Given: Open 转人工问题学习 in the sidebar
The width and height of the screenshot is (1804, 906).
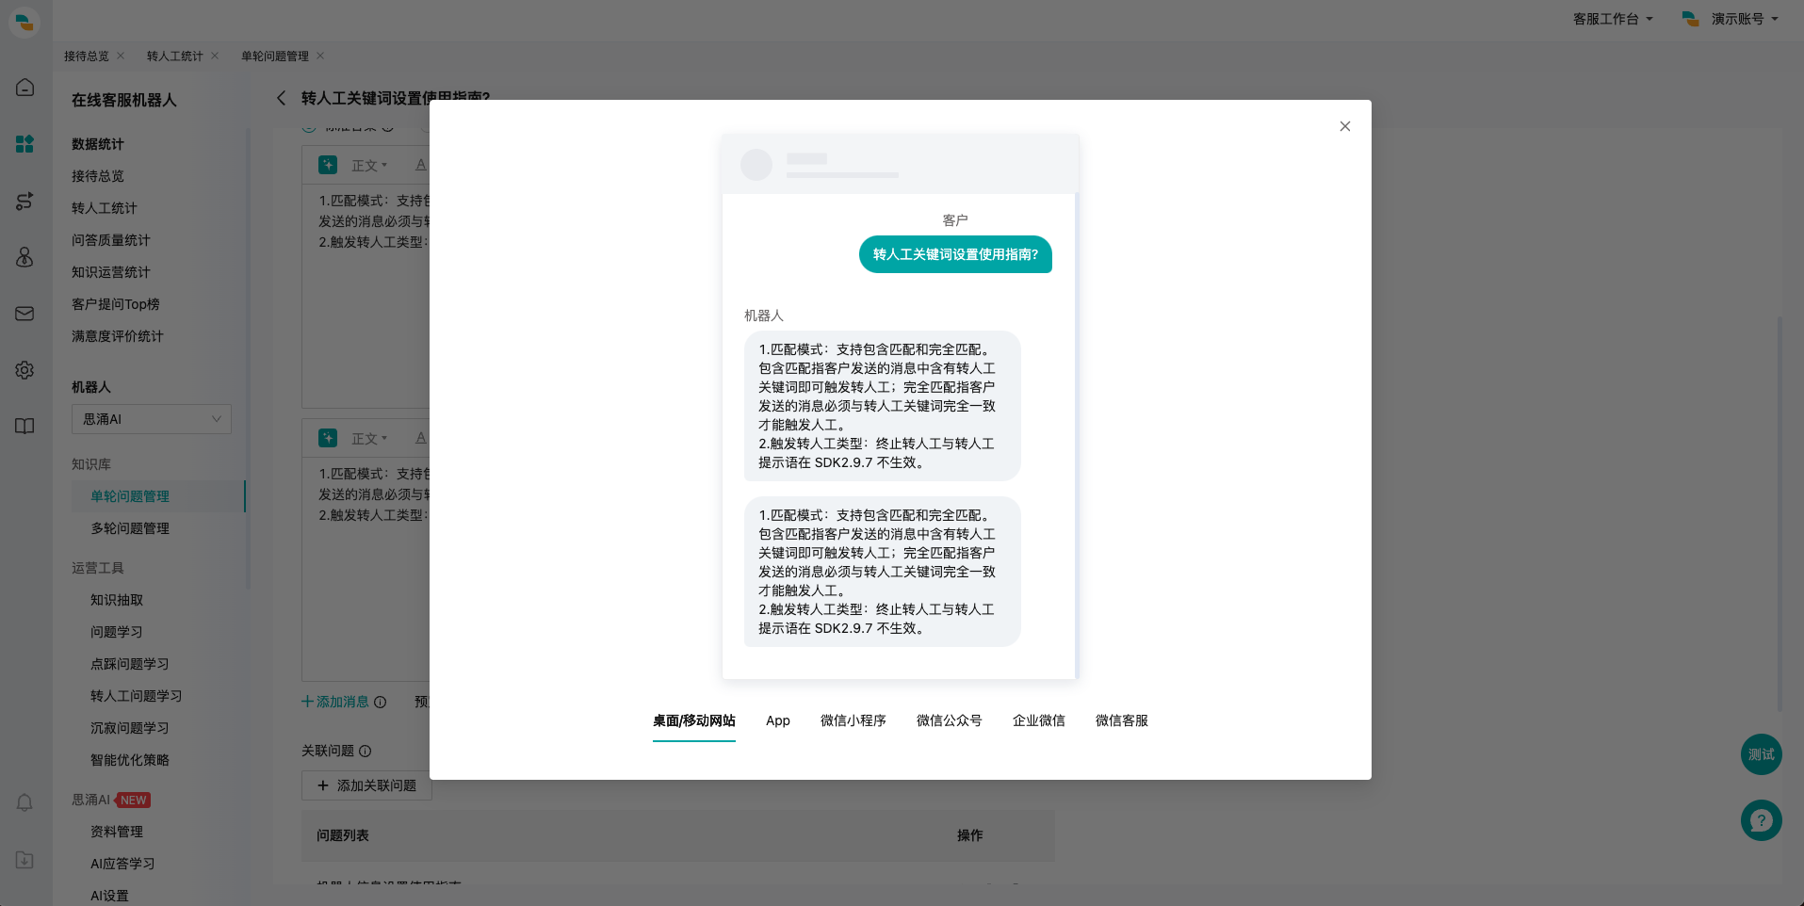Looking at the screenshot, I should (x=137, y=696).
